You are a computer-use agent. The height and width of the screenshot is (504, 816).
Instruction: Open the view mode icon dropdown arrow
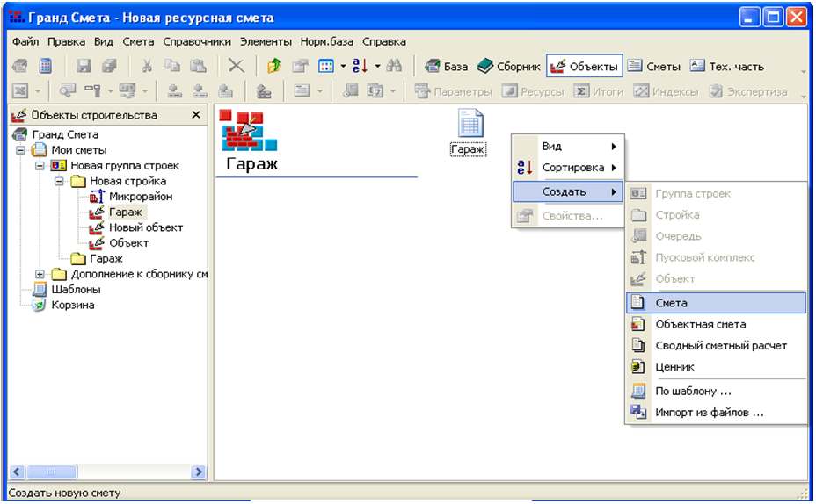click(x=343, y=66)
